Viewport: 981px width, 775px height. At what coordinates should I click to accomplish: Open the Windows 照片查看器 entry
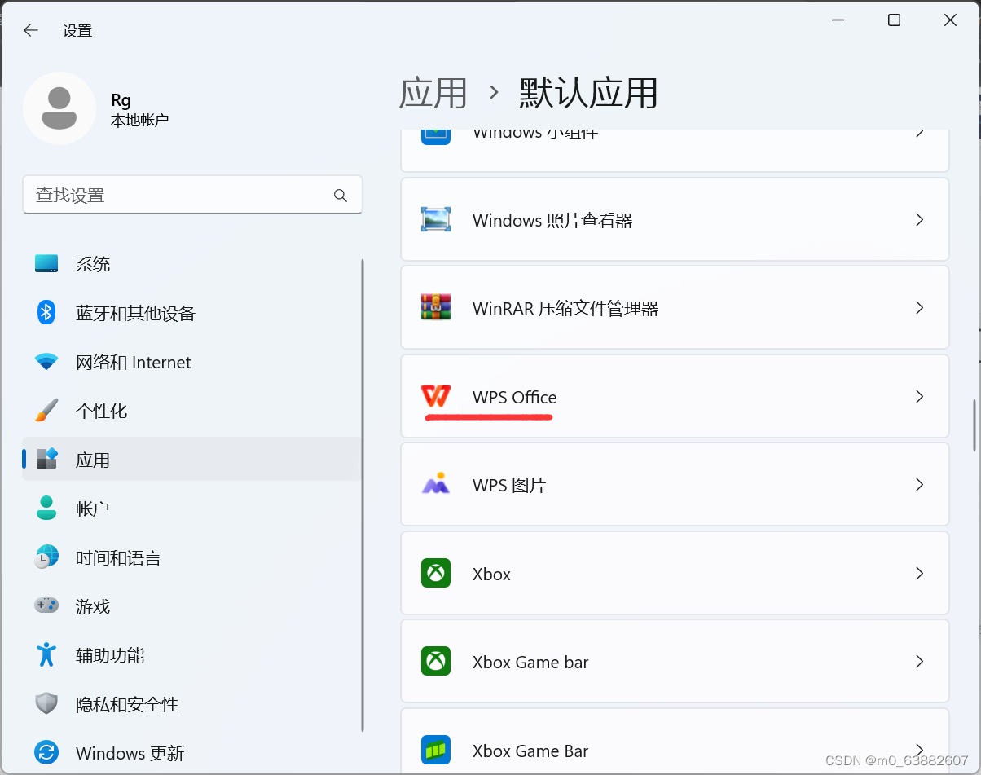675,220
